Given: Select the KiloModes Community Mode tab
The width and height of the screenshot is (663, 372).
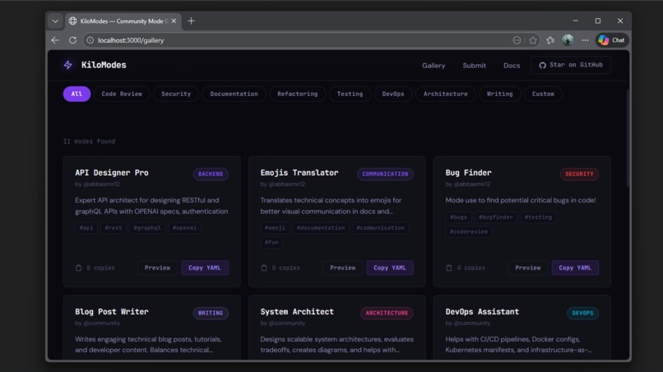Looking at the screenshot, I should click(123, 21).
